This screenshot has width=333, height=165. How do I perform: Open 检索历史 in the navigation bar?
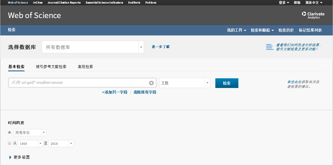tap(286, 30)
